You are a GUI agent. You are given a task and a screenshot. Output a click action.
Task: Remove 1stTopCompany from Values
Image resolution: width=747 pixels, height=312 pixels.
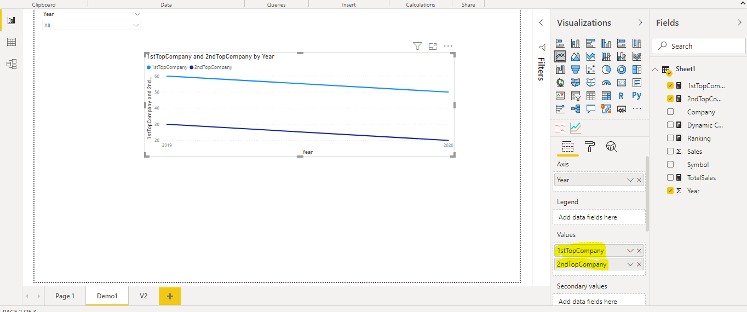click(x=639, y=251)
